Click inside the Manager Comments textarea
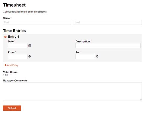This screenshot has height=114, width=143. pyautogui.click(x=72, y=91)
